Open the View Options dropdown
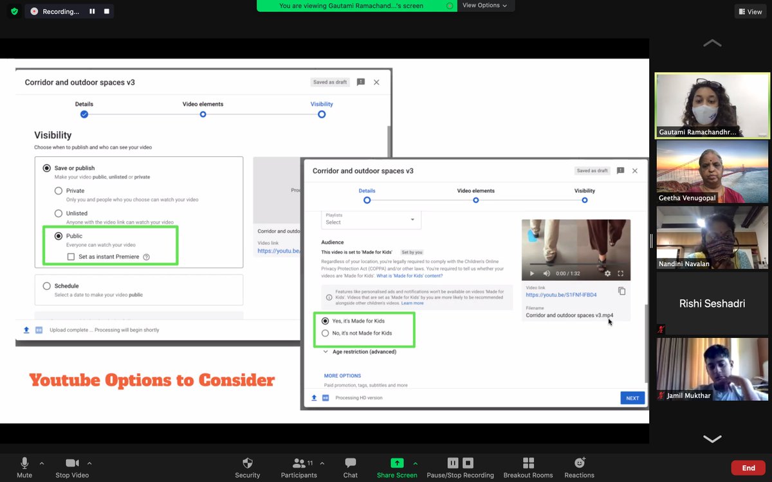Image resolution: width=772 pixels, height=482 pixels. [x=484, y=5]
